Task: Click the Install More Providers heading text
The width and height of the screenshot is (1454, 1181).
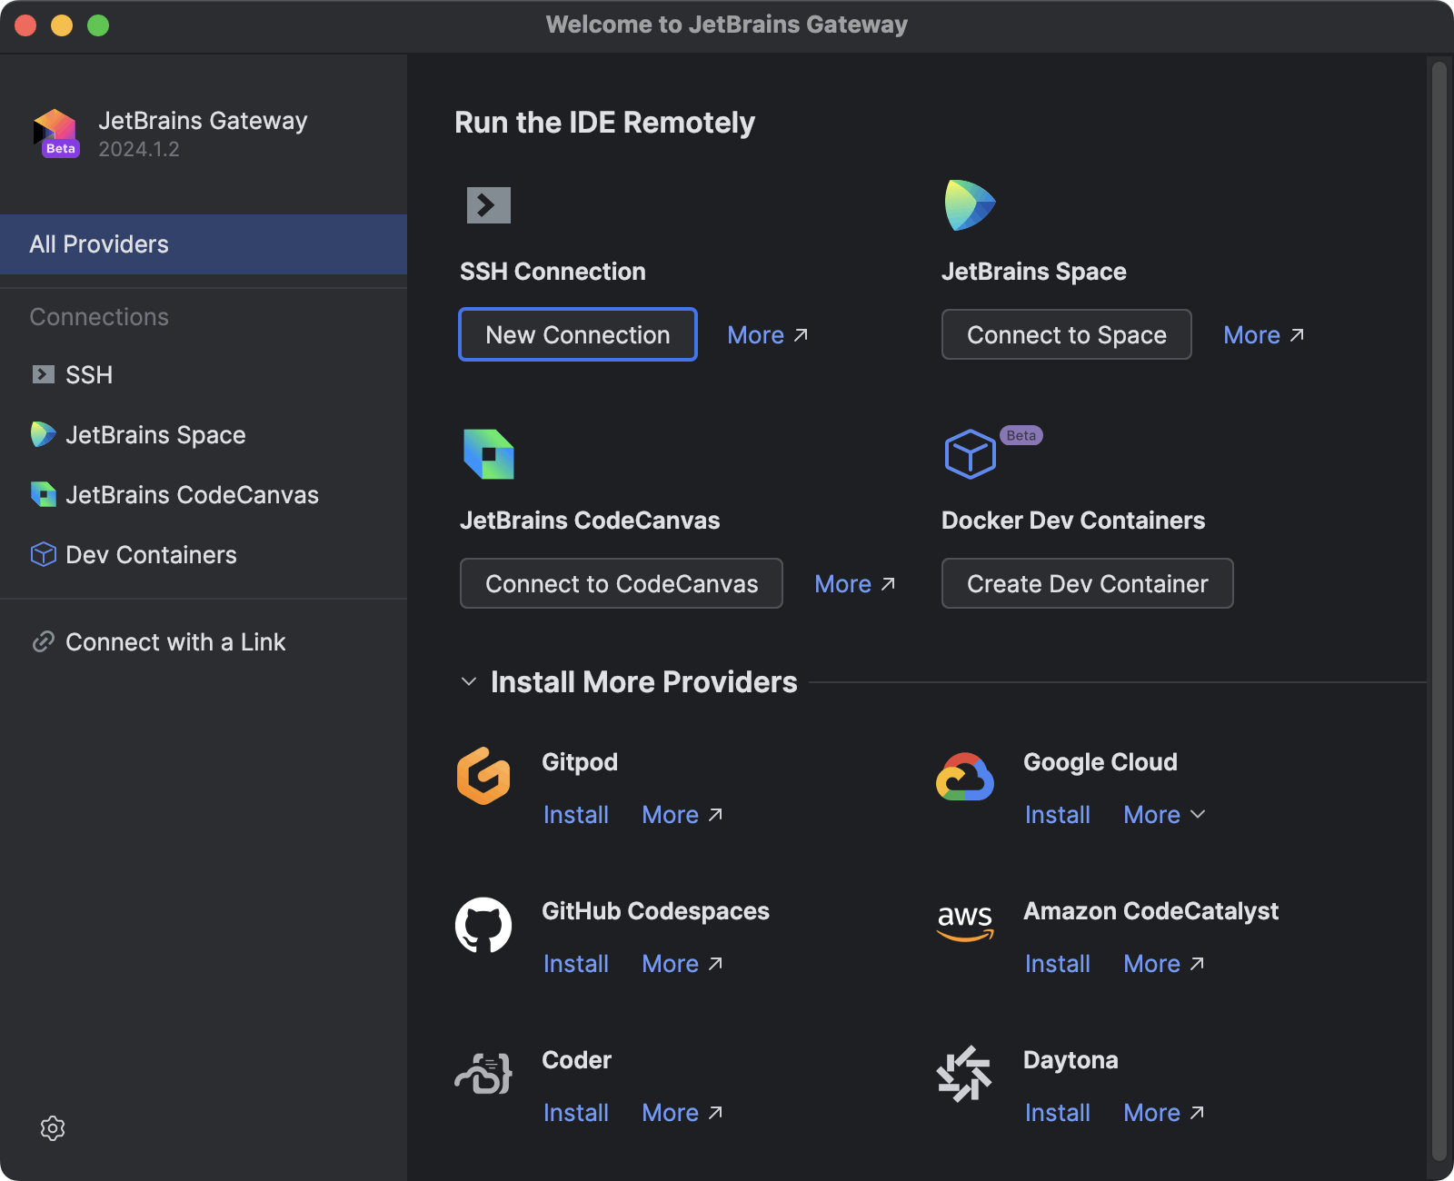Action: coord(644,682)
